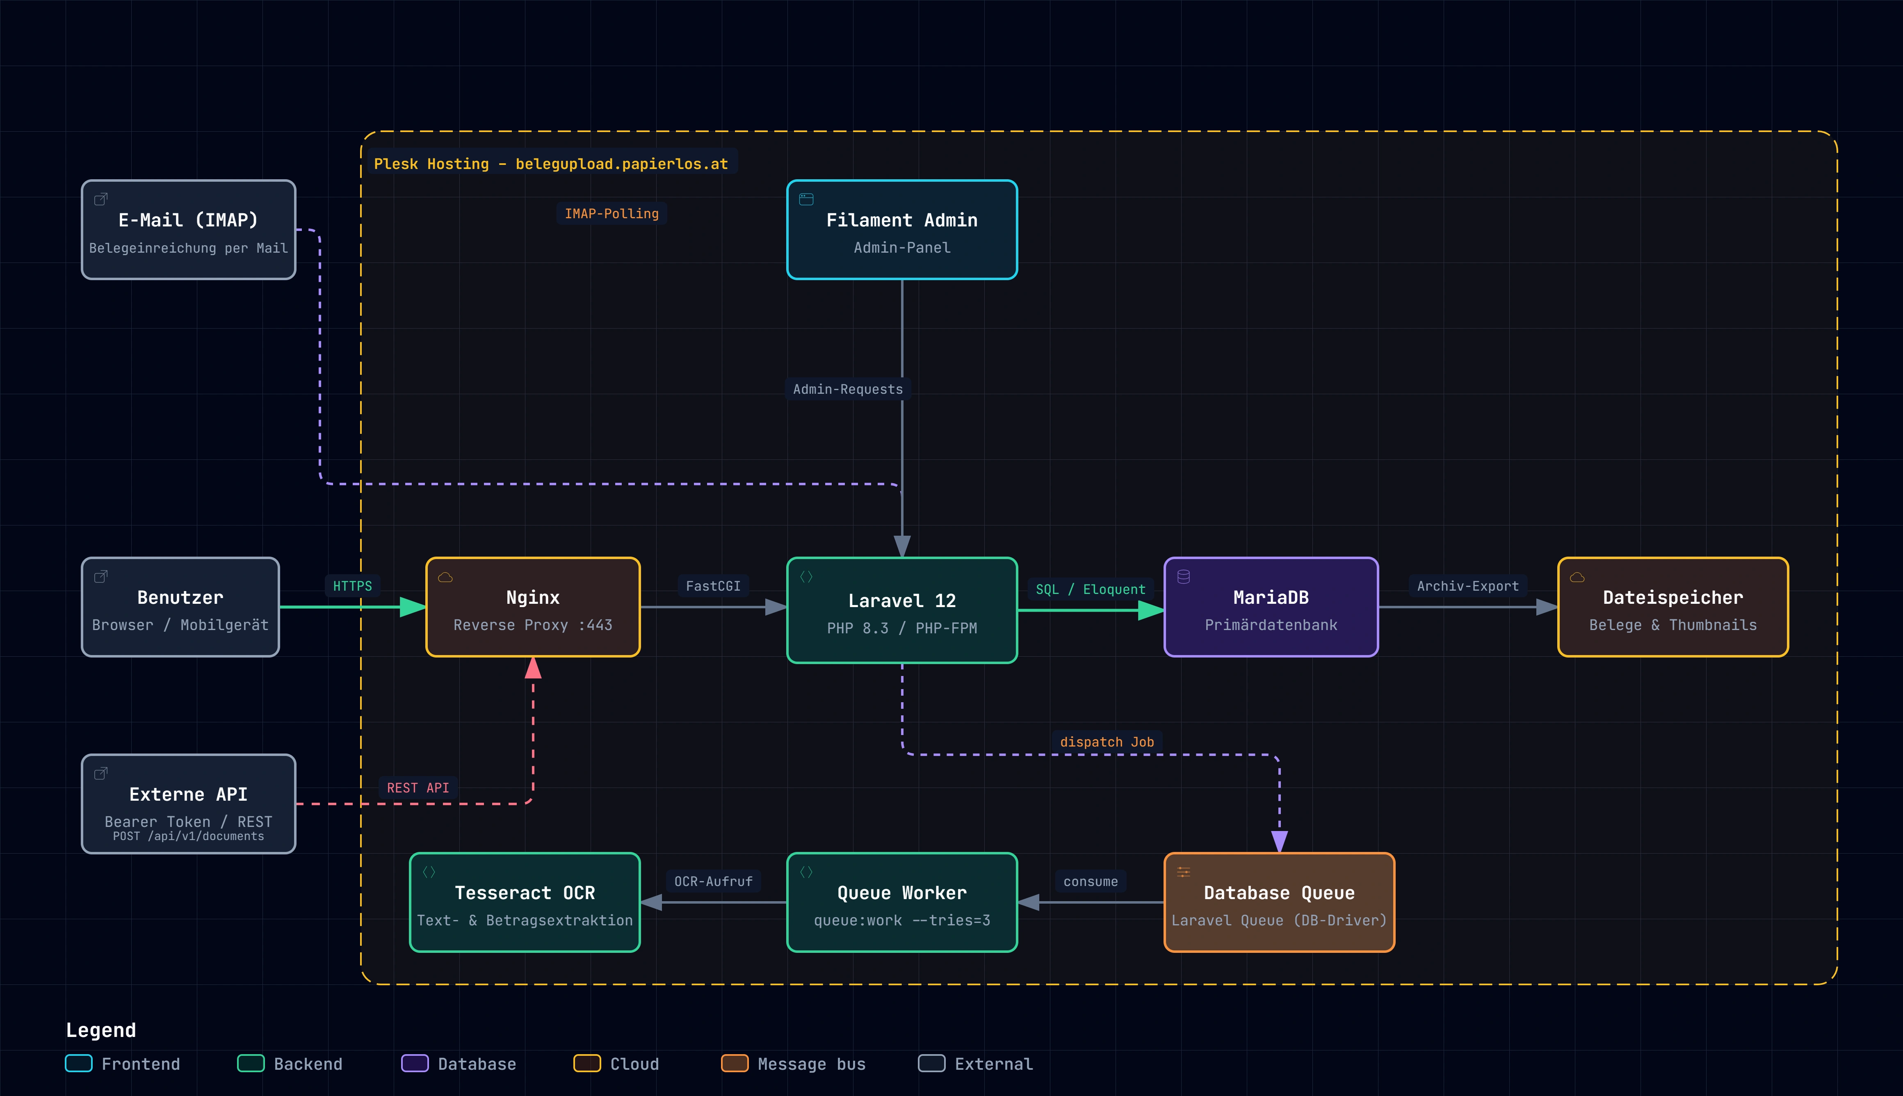
Task: Click the 'Plesk Hosting – belegupload.papierlos.at' group label
Action: 551,164
